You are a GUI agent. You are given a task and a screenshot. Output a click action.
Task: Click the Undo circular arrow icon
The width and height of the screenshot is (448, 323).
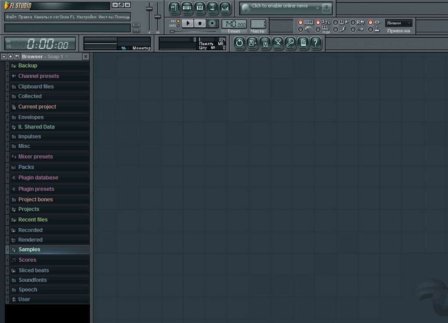coord(239,43)
